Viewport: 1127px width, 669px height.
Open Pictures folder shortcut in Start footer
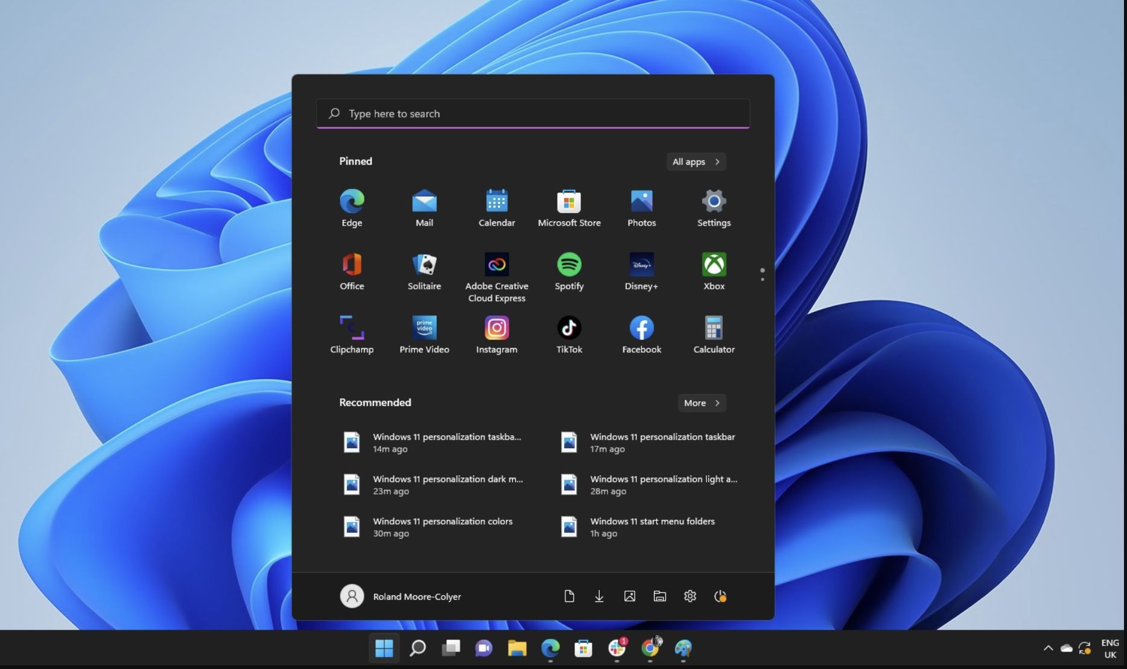click(629, 596)
